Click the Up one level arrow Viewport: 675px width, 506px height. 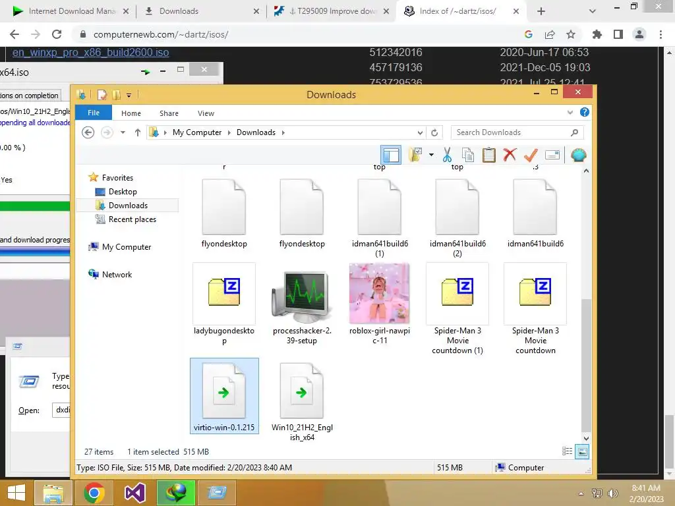(x=137, y=132)
